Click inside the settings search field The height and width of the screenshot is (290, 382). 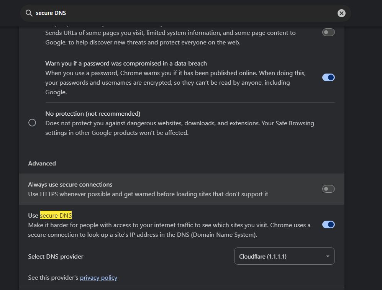153,13
